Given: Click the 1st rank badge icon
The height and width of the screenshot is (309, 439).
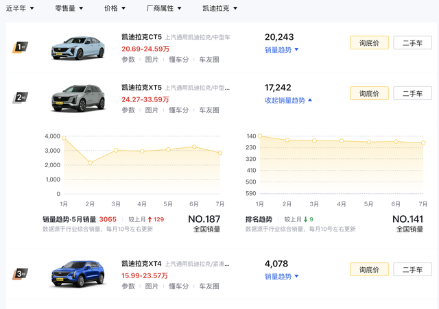Looking at the screenshot, I should [x=20, y=47].
